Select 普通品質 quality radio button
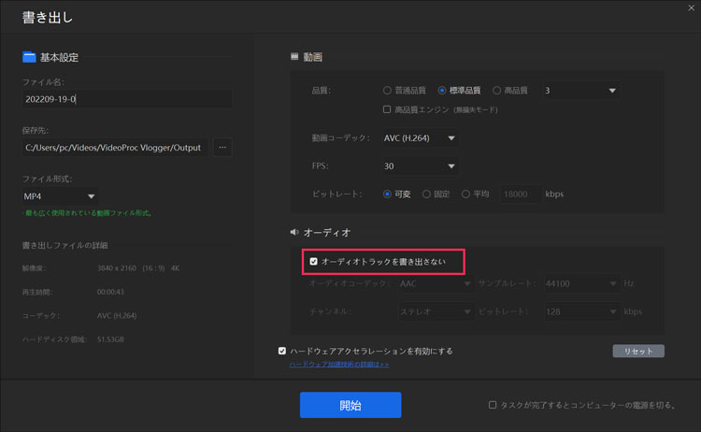Viewport: 701px width, 432px height. coord(388,91)
